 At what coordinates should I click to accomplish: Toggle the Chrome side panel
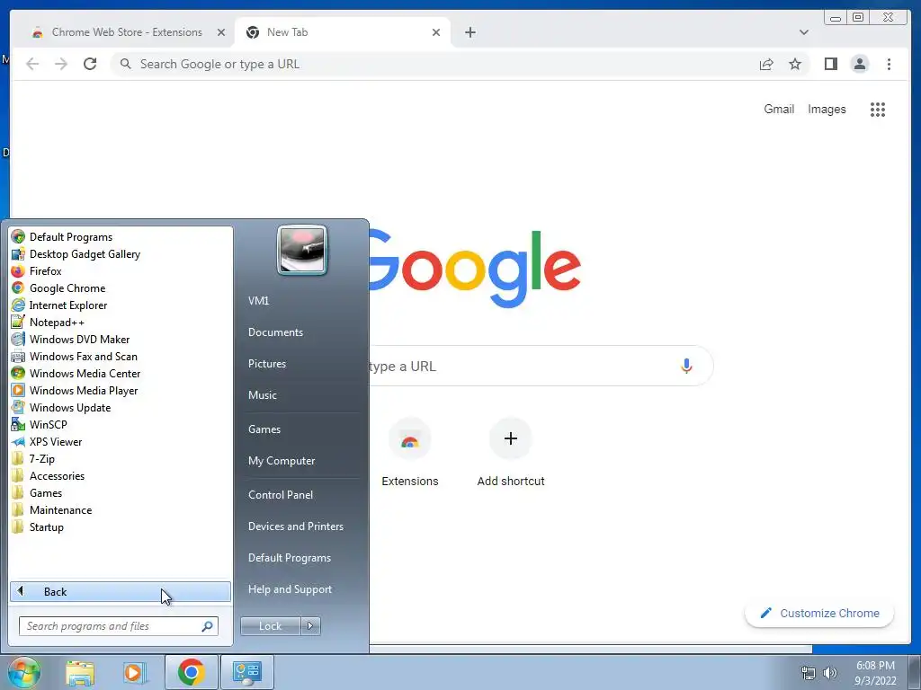point(830,64)
